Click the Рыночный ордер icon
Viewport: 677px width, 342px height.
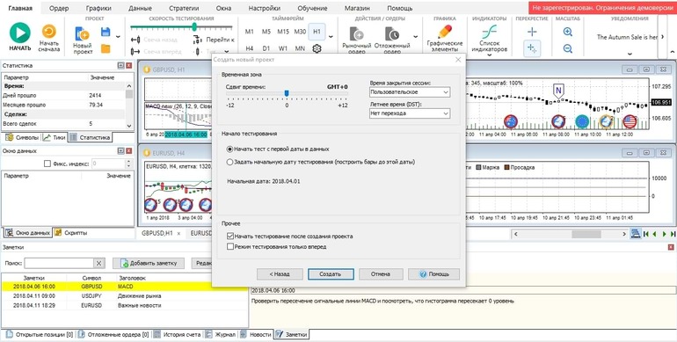click(x=357, y=33)
